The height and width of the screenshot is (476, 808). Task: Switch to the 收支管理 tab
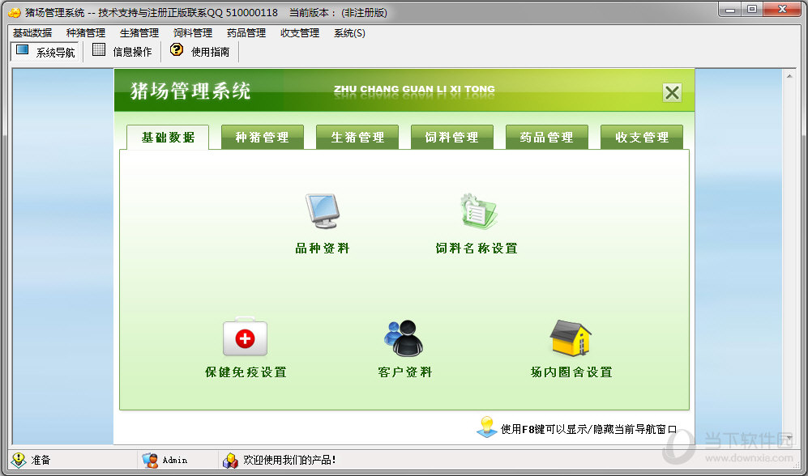point(642,138)
